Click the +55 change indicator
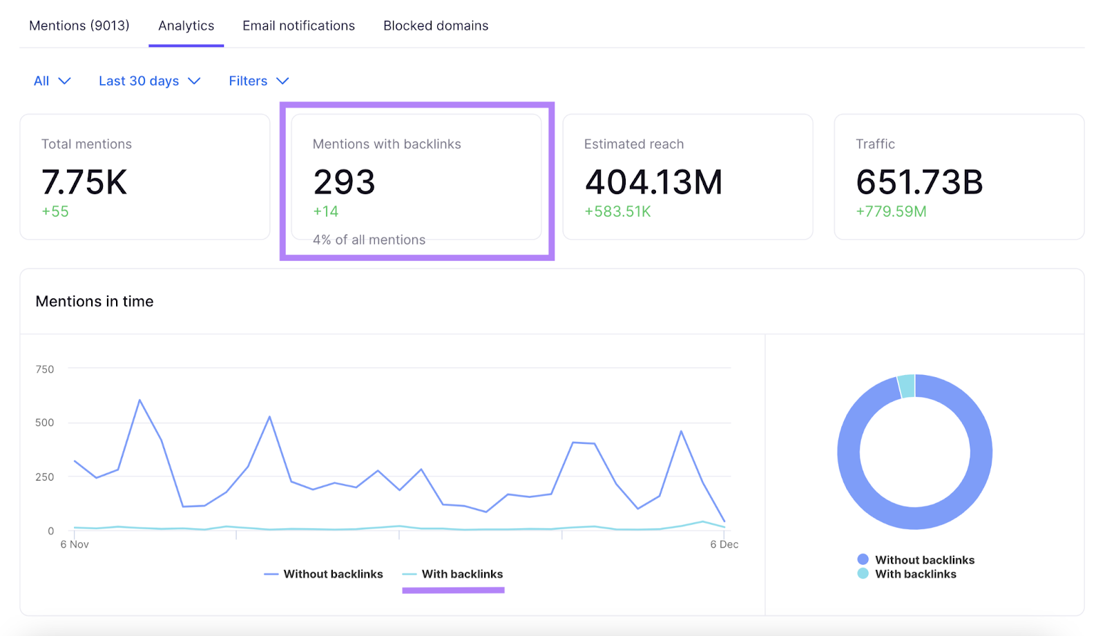The image size is (1105, 636). pyautogui.click(x=55, y=212)
